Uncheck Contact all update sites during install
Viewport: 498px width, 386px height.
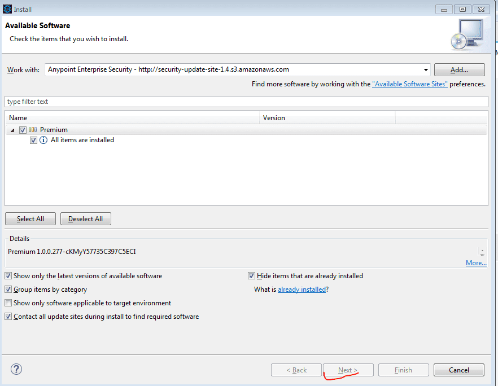point(8,317)
